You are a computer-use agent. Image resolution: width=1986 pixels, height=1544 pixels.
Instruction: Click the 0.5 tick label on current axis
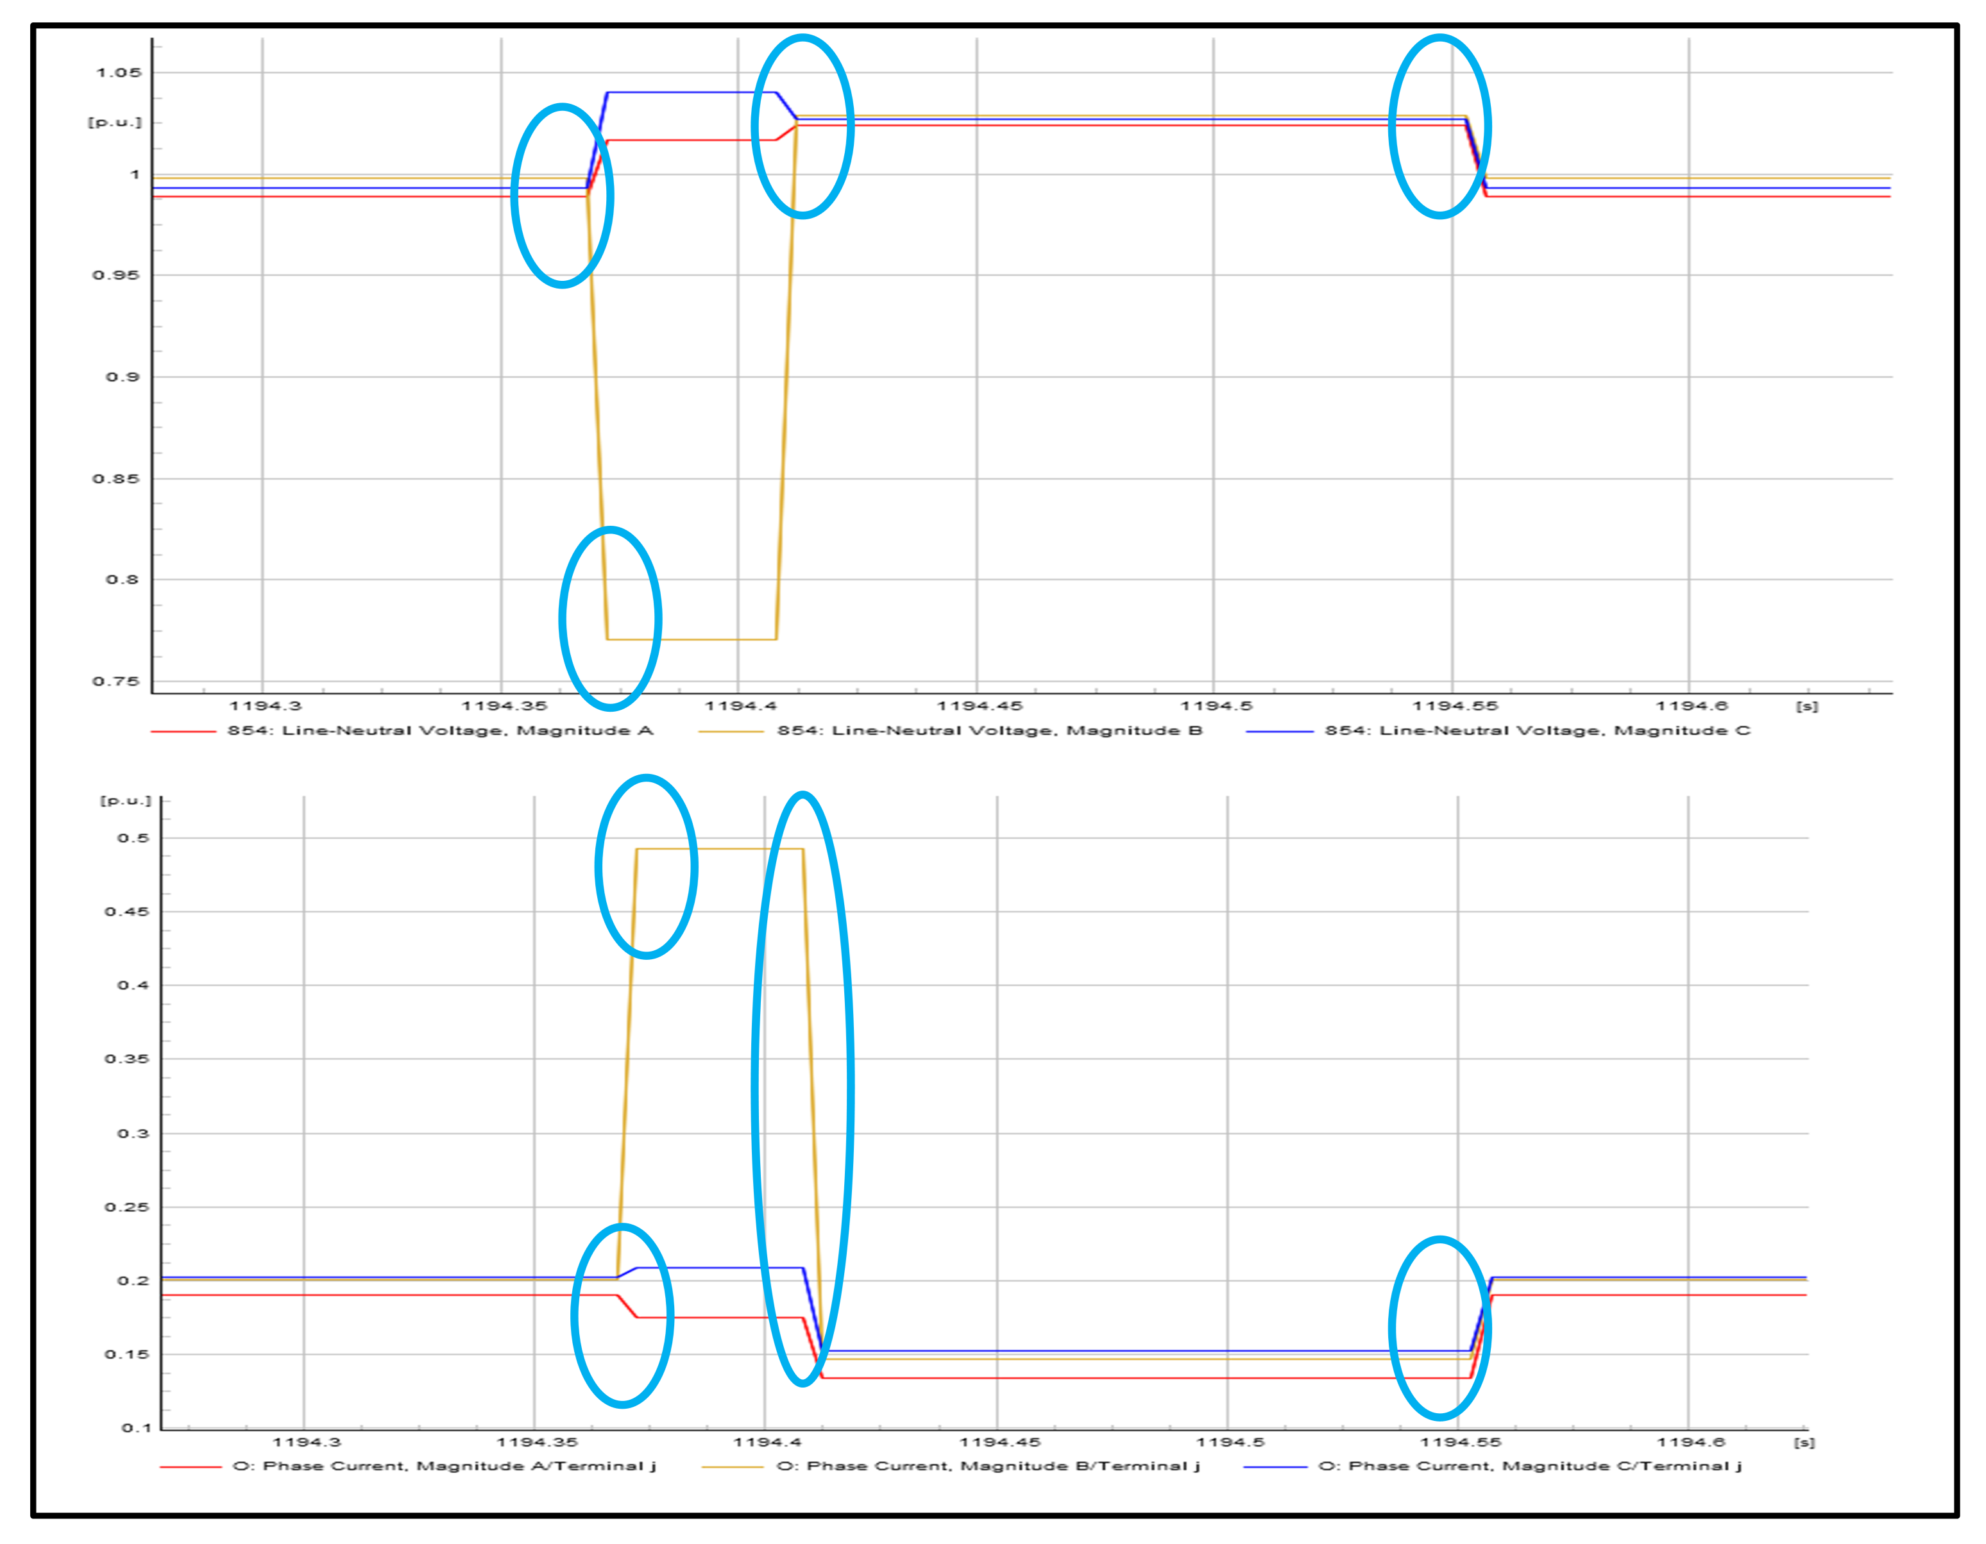point(133,838)
